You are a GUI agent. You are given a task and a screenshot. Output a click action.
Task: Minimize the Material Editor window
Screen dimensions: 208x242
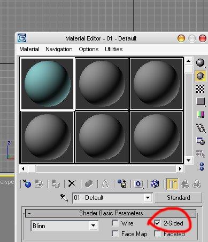point(181,38)
